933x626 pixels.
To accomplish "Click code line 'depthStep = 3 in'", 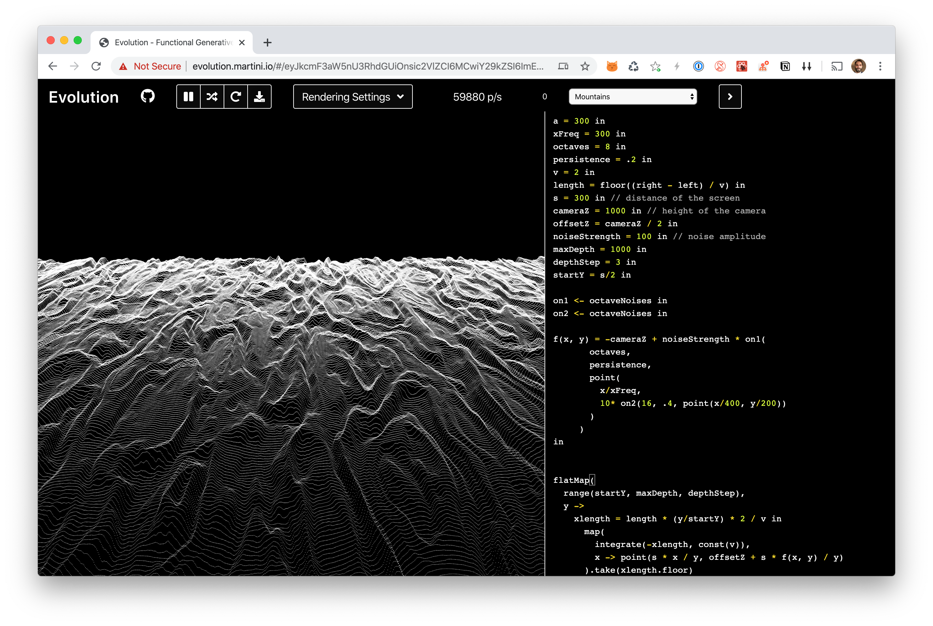I will (594, 262).
